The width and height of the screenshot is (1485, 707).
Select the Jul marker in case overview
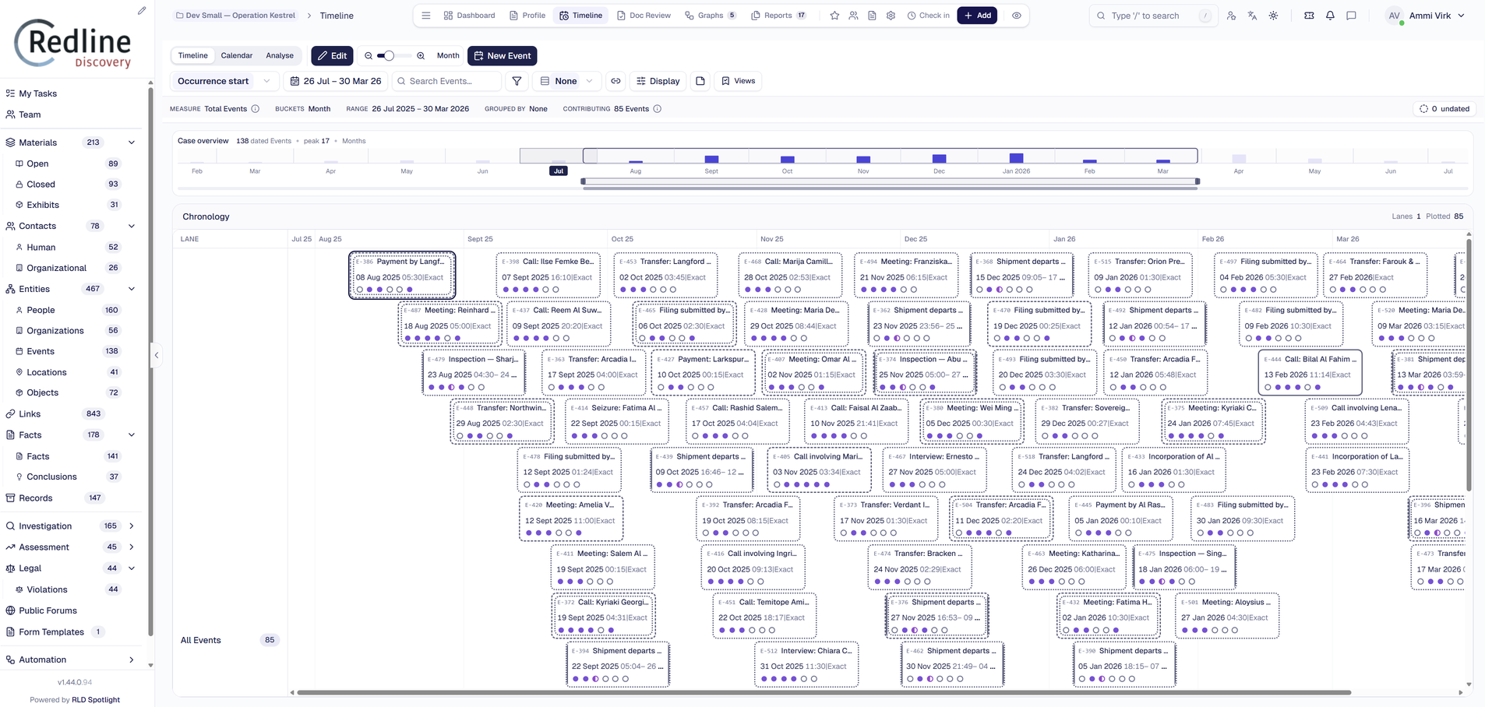pyautogui.click(x=558, y=171)
